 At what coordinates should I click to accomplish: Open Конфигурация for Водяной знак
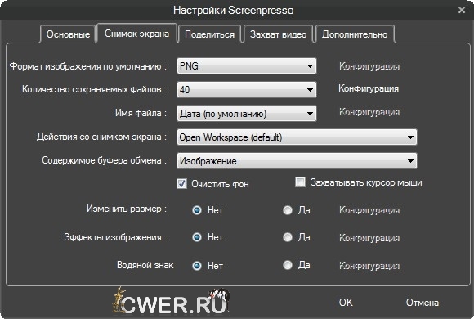point(369,266)
